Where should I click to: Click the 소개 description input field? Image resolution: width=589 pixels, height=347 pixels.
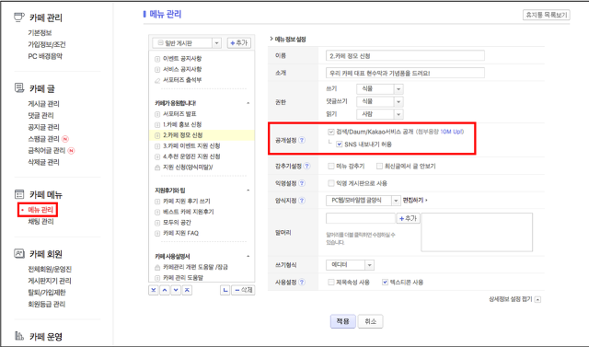(x=405, y=73)
